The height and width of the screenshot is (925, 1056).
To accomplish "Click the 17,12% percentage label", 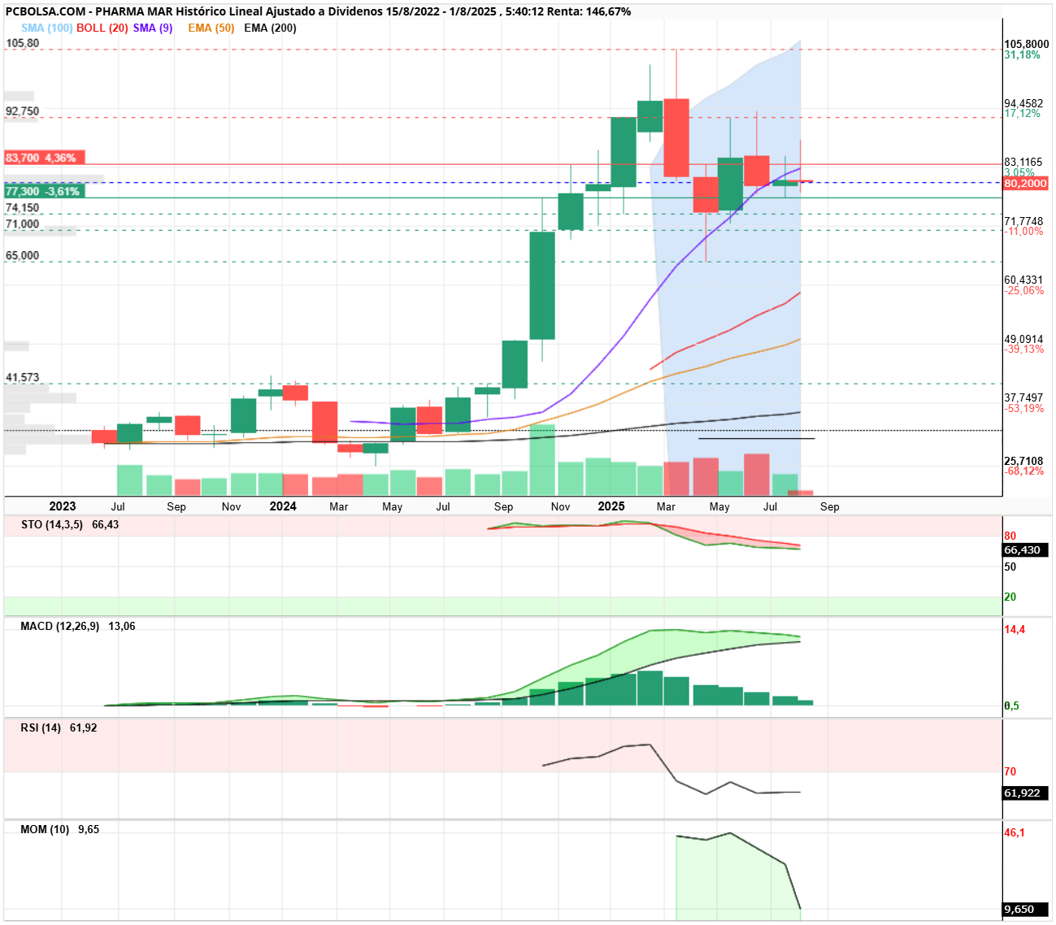I will [1022, 113].
